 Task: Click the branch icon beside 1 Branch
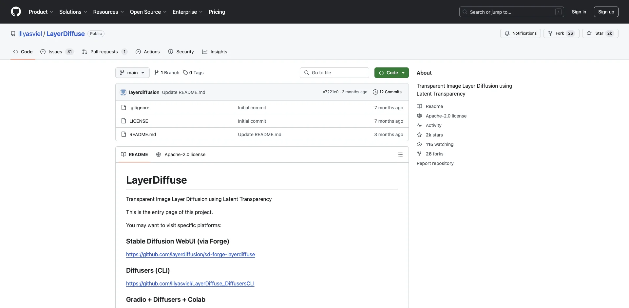coord(157,73)
